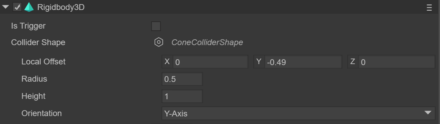
Task: Click the hexagon collider shape icon
Action: point(158,42)
